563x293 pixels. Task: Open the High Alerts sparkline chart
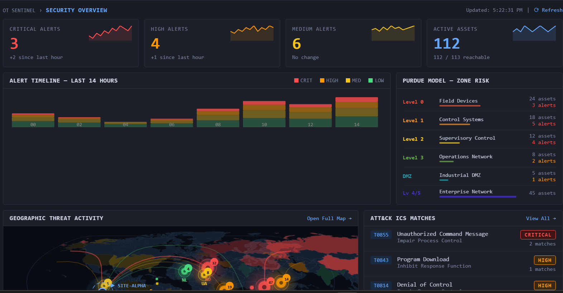click(x=252, y=33)
